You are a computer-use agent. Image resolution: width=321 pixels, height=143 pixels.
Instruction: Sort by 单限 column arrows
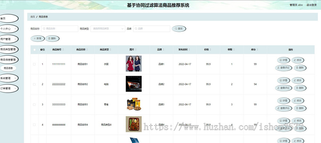pos(234,50)
